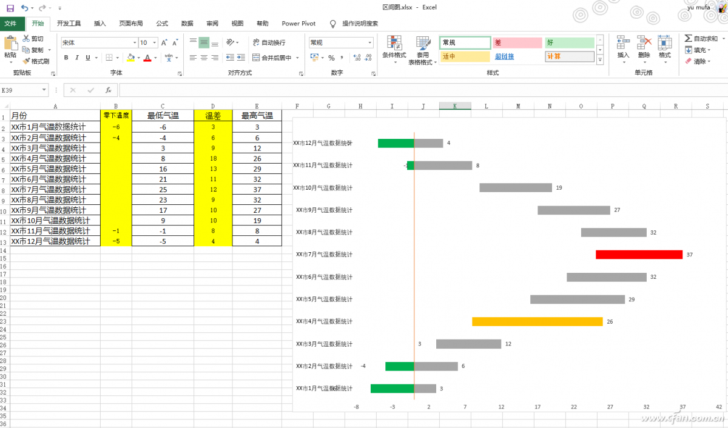Image resolution: width=728 pixels, height=428 pixels.
Task: Align cell text left
Action: [x=193, y=58]
